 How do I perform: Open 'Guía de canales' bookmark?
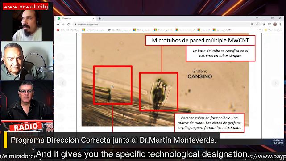(x=142, y=30)
